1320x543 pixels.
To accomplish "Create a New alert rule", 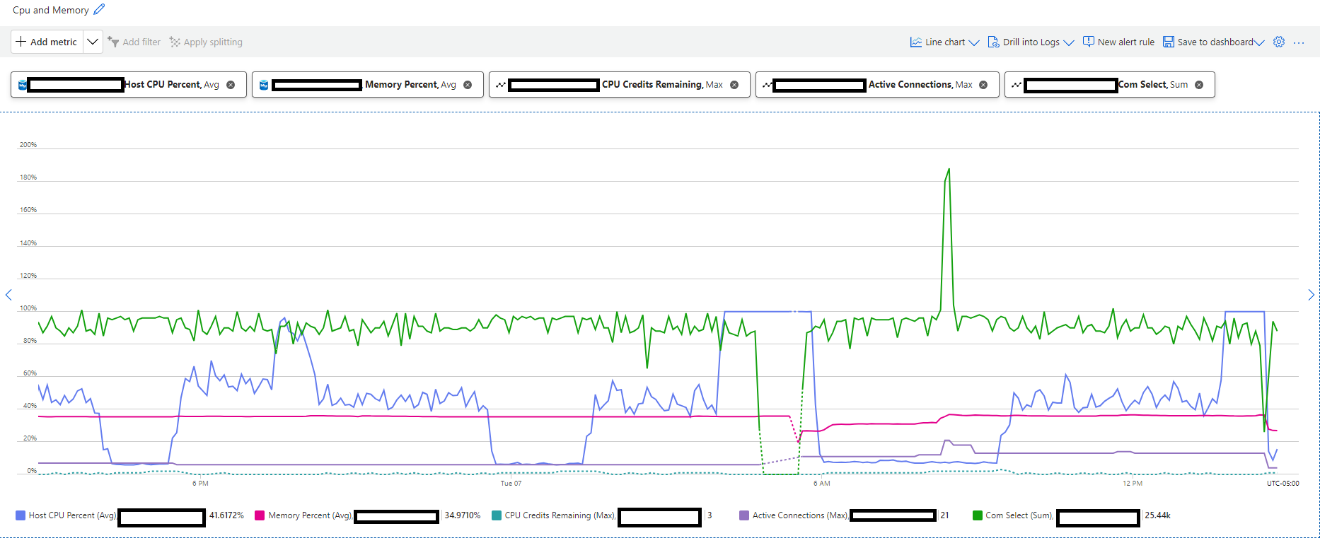I will coord(1118,42).
